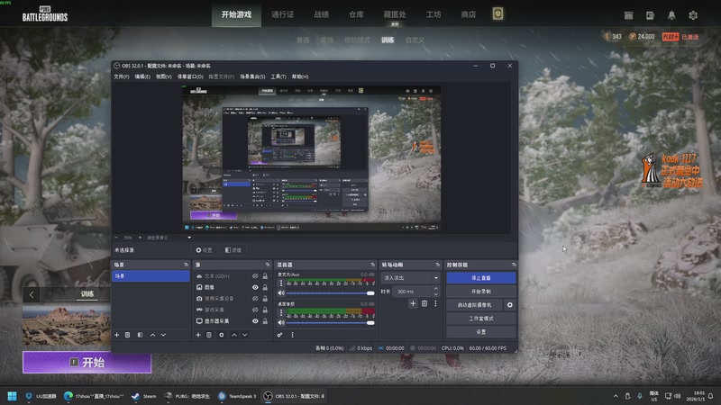Image resolution: width=721 pixels, height=405 pixels.
Task: Open OBS 停靠窗口(D) menu
Action: [x=190, y=76]
